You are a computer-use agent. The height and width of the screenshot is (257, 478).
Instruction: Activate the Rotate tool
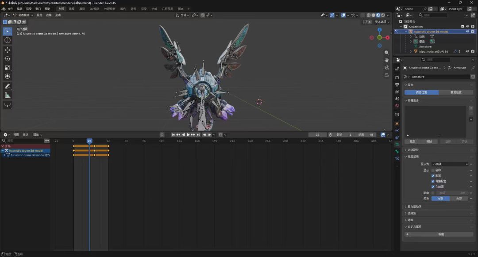8,59
